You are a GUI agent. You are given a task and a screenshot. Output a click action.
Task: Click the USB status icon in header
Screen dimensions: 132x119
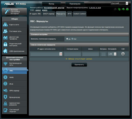pos(123,9)
